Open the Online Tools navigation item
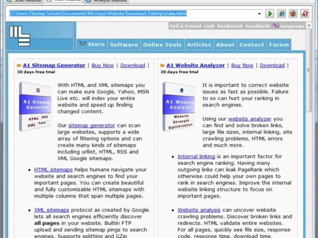 162,44
